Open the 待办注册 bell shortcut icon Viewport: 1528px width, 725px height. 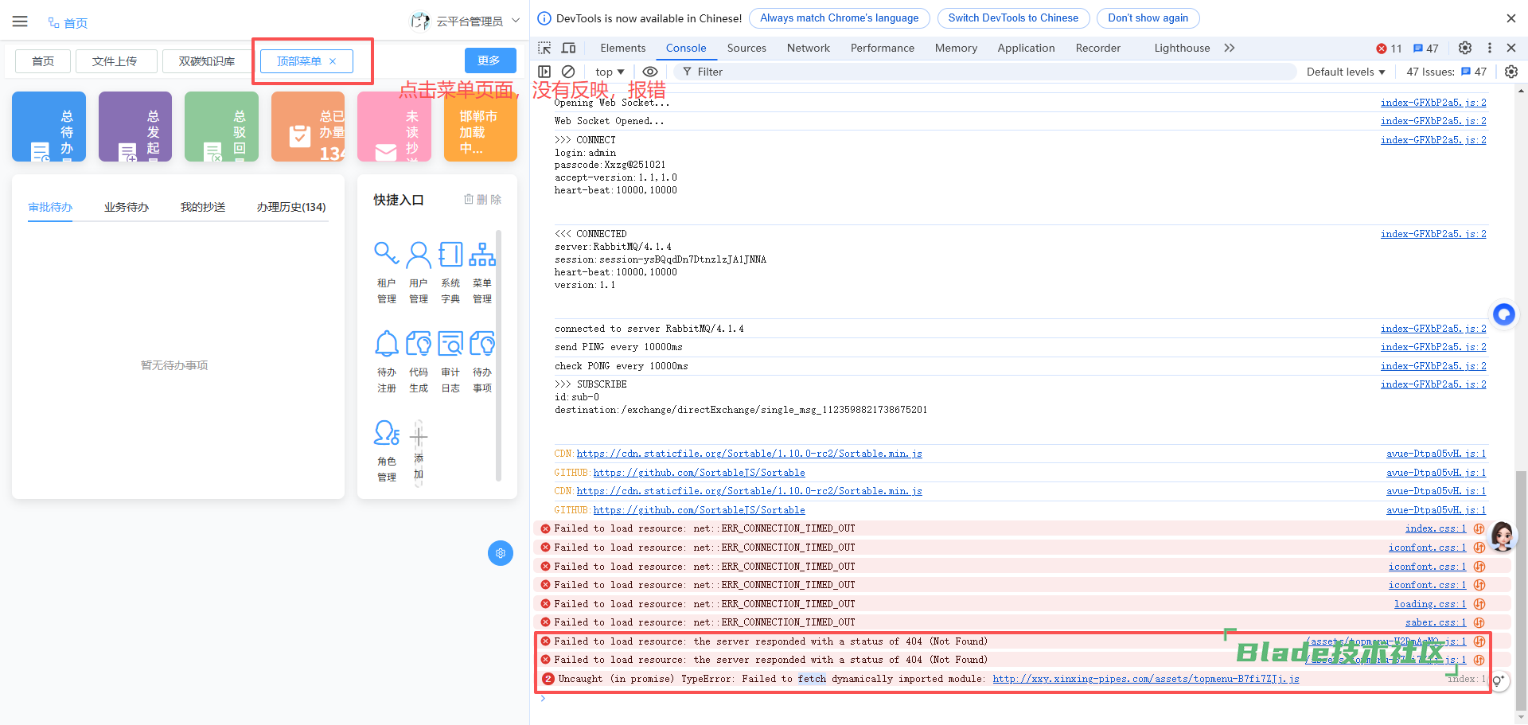click(386, 344)
